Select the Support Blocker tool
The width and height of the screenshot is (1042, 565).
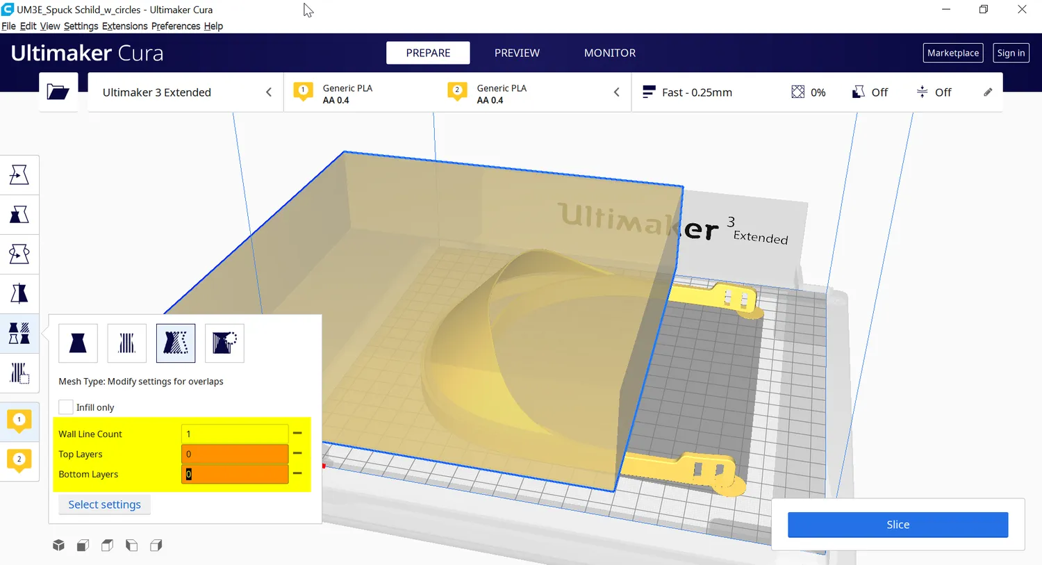[x=19, y=373]
